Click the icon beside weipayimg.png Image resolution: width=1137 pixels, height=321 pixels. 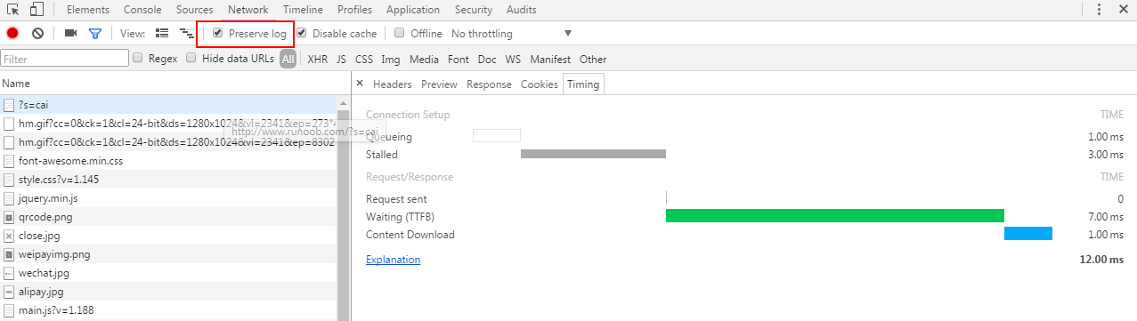tap(9, 254)
